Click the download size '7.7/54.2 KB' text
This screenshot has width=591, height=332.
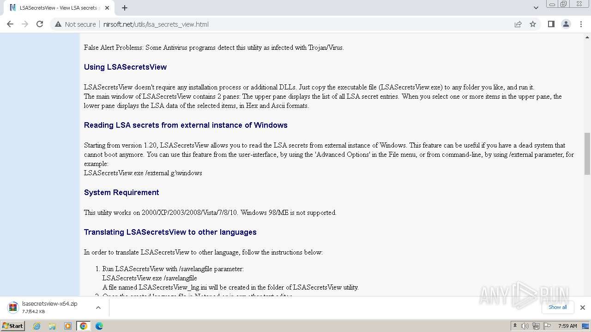pos(34,311)
